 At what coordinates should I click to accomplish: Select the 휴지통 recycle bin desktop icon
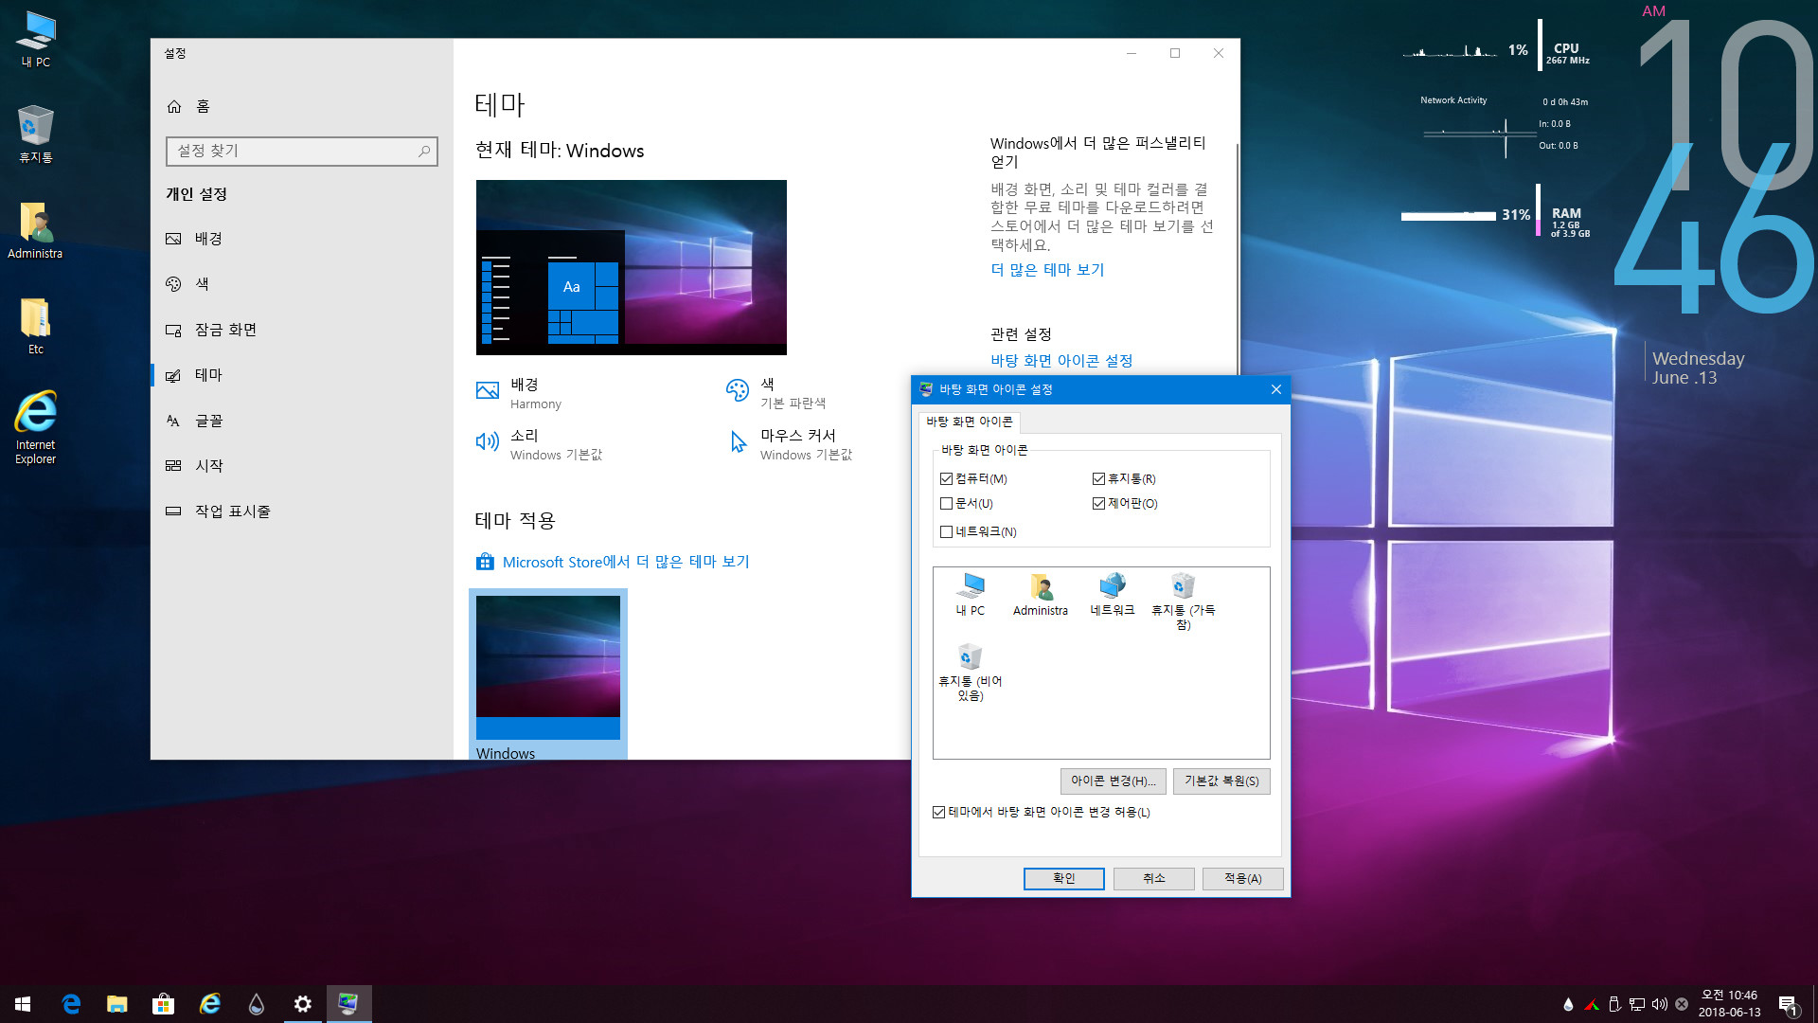[x=36, y=134]
